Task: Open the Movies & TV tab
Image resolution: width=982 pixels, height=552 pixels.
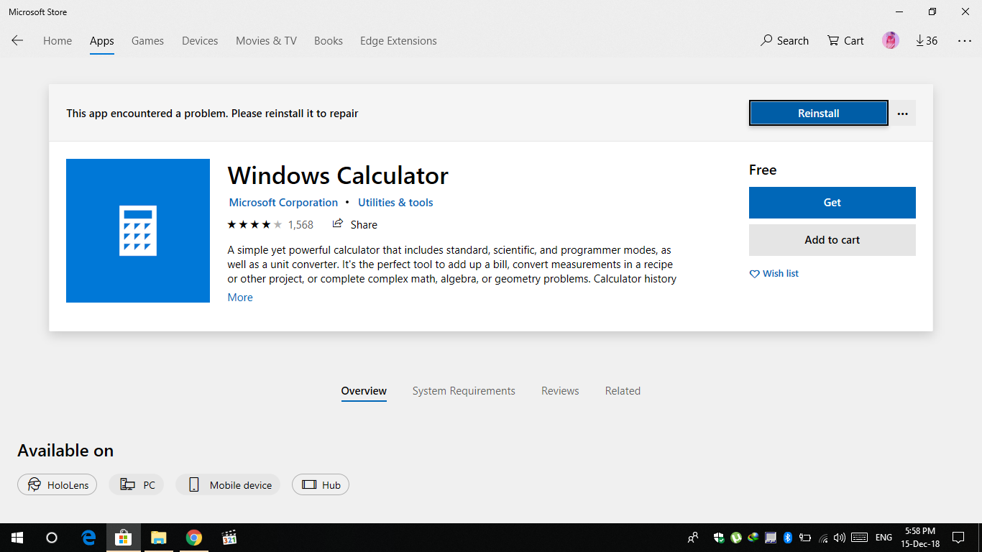Action: tap(266, 41)
